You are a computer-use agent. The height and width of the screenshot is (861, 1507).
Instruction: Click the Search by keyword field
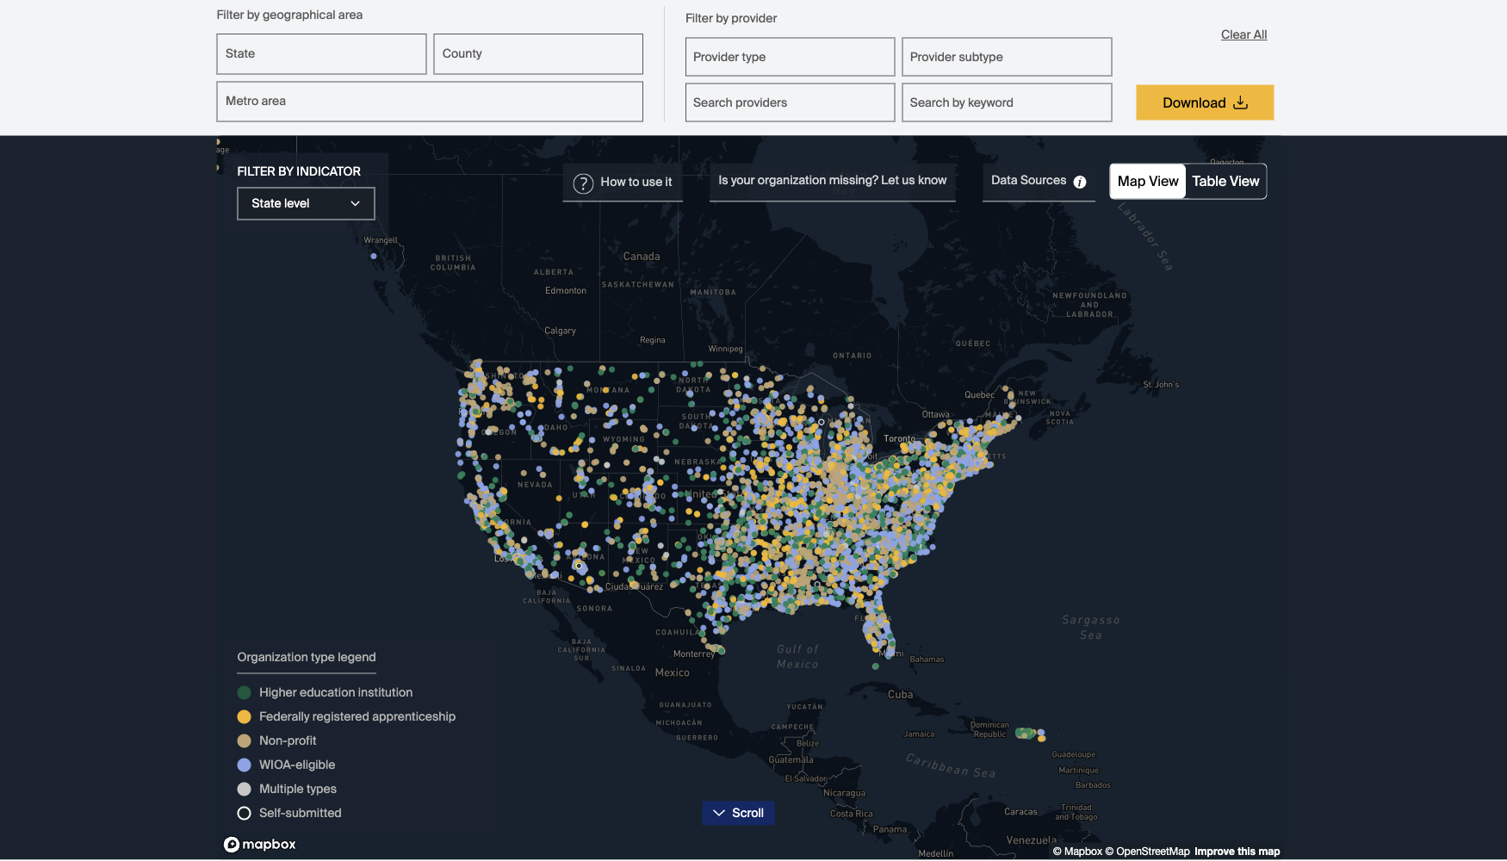coord(1007,102)
